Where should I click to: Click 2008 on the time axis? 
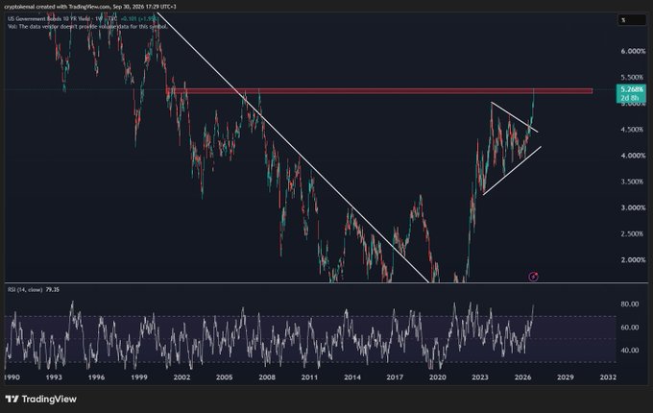coord(267,377)
